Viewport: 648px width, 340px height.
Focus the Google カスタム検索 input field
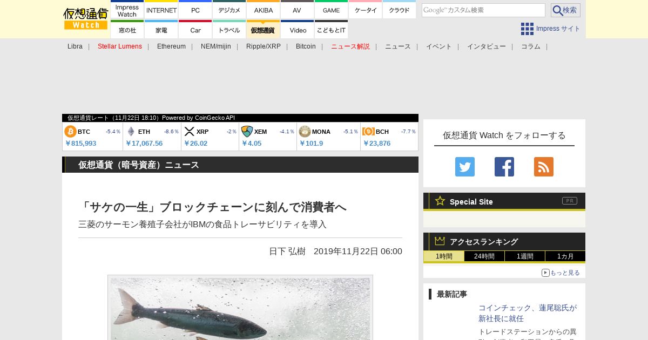pos(483,10)
